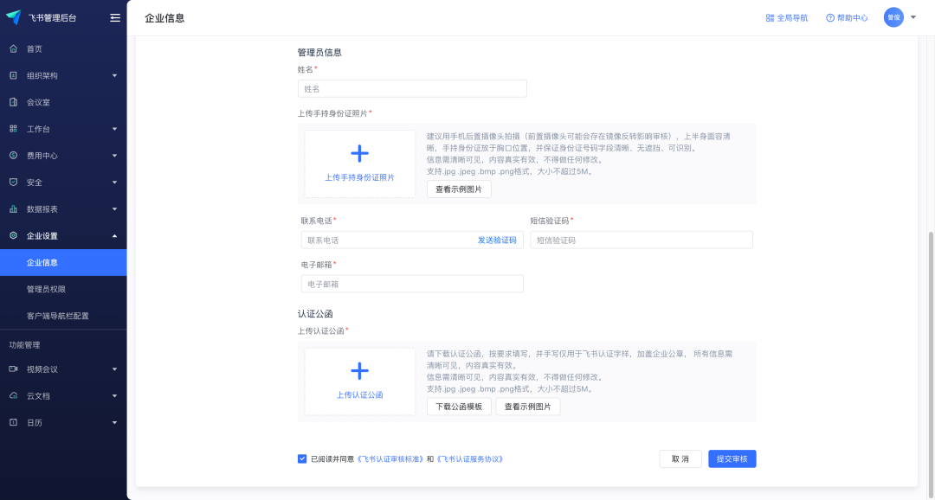Collapse sidebar with the hamburger menu icon
This screenshot has height=500, width=935.
click(x=115, y=18)
